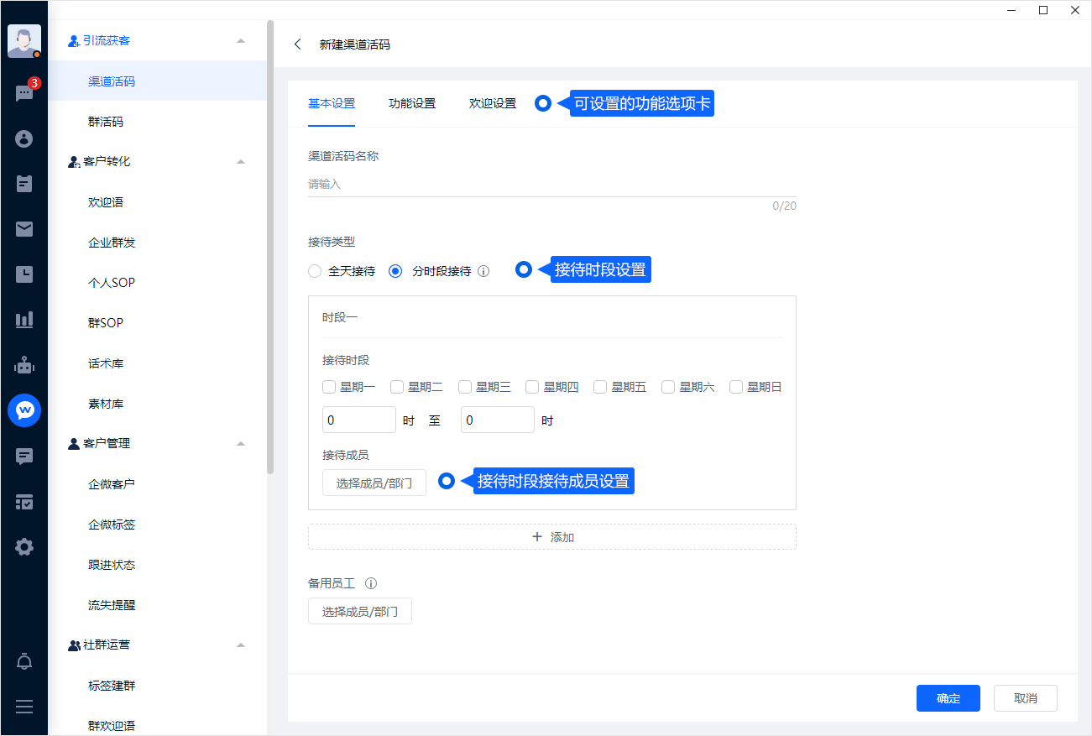Switch to the 欢迎设置 tab
The width and height of the screenshot is (1092, 736).
[x=493, y=104]
